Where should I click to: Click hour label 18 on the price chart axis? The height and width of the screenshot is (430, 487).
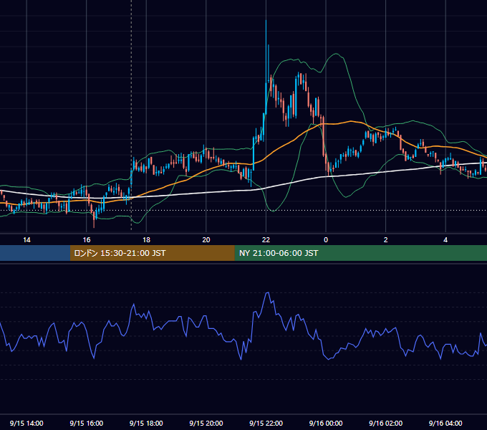(146, 239)
